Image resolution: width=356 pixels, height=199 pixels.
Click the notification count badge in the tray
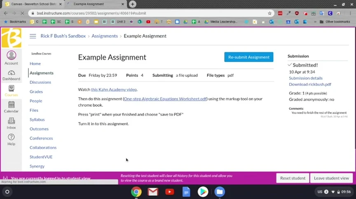pos(326,192)
